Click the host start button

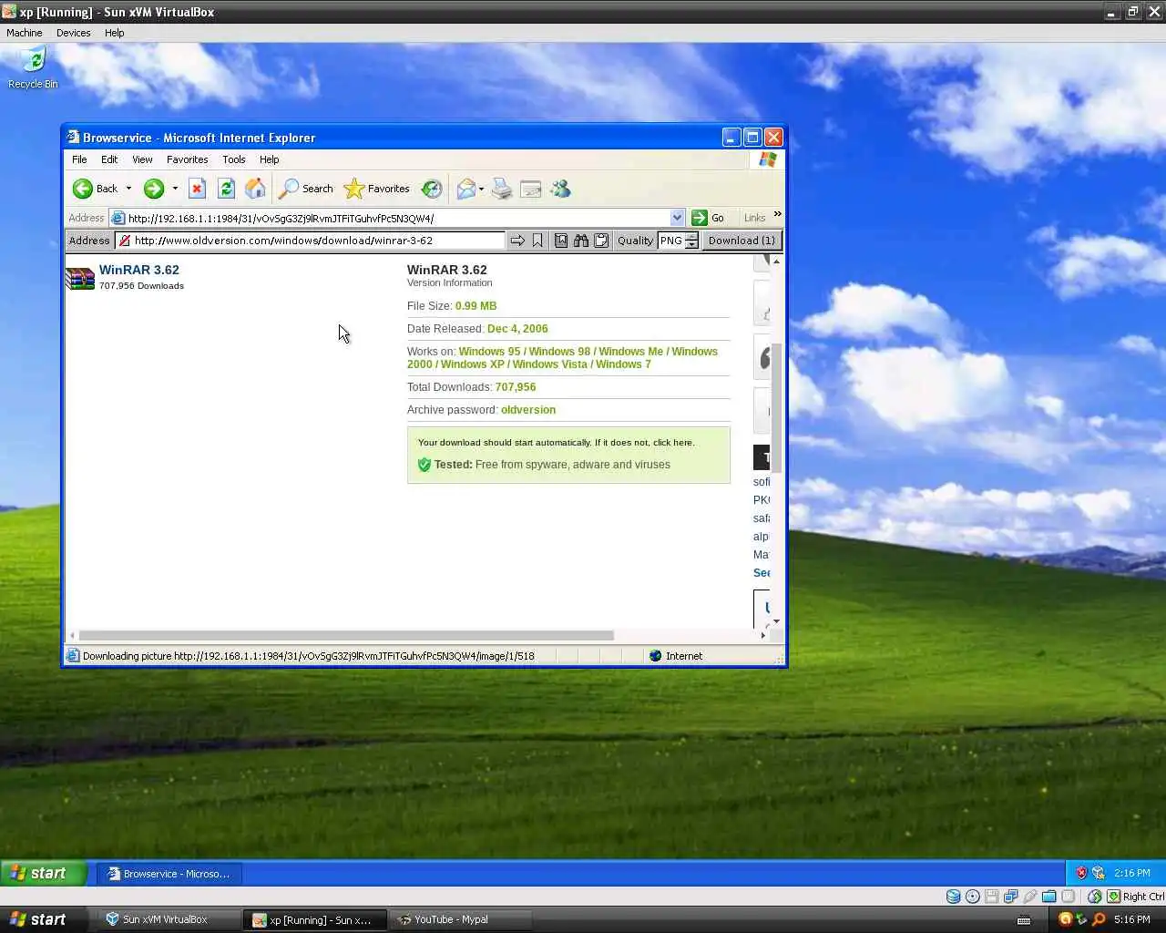tap(43, 919)
